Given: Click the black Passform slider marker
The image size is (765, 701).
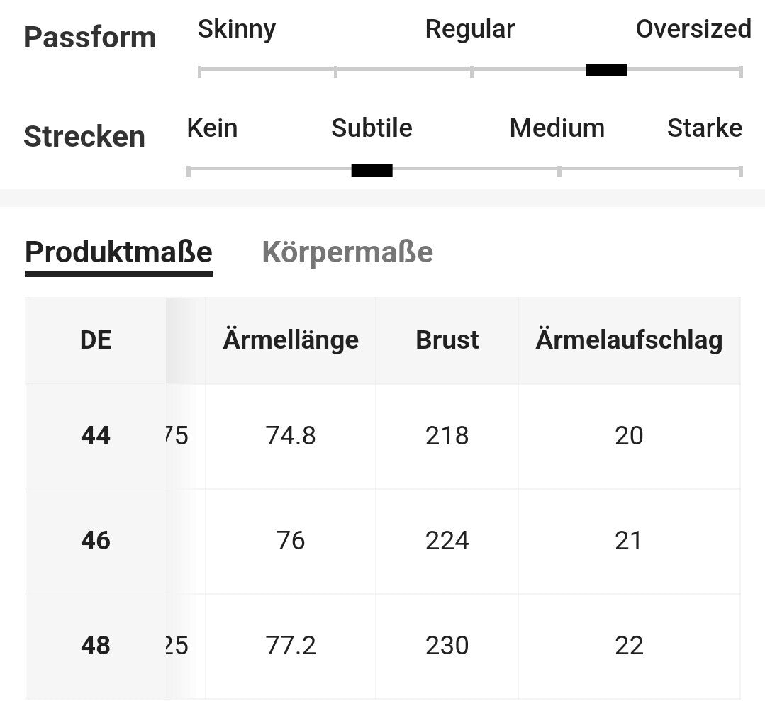Looking at the screenshot, I should [x=606, y=69].
